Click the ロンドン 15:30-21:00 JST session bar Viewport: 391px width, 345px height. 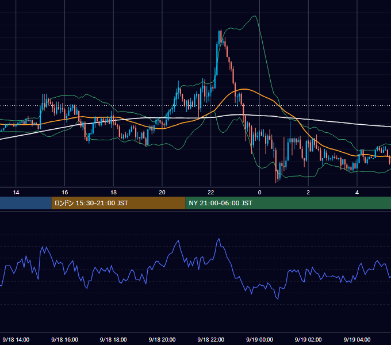coord(118,203)
